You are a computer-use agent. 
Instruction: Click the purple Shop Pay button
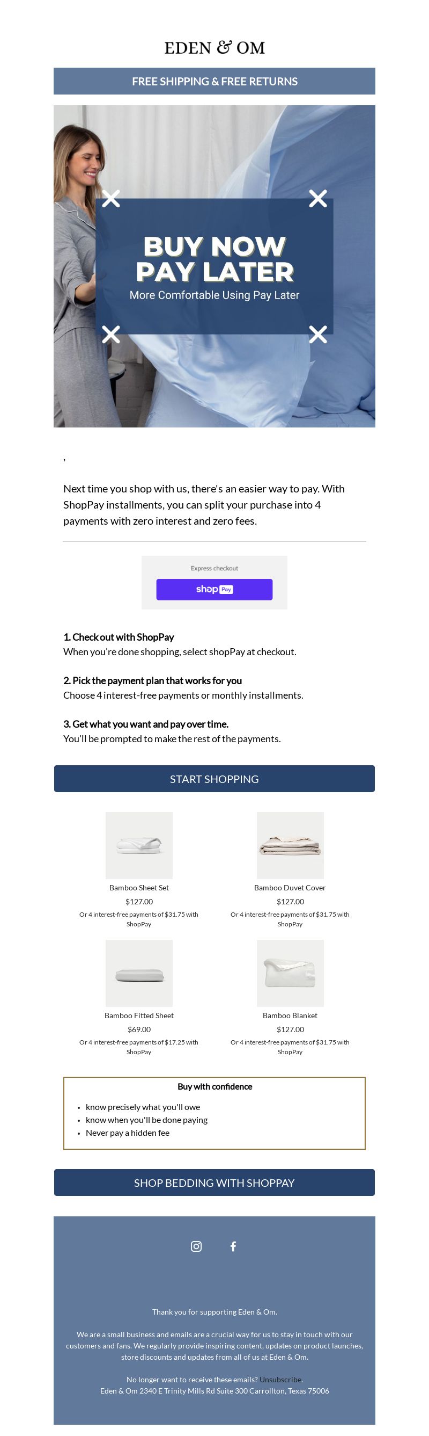(214, 589)
